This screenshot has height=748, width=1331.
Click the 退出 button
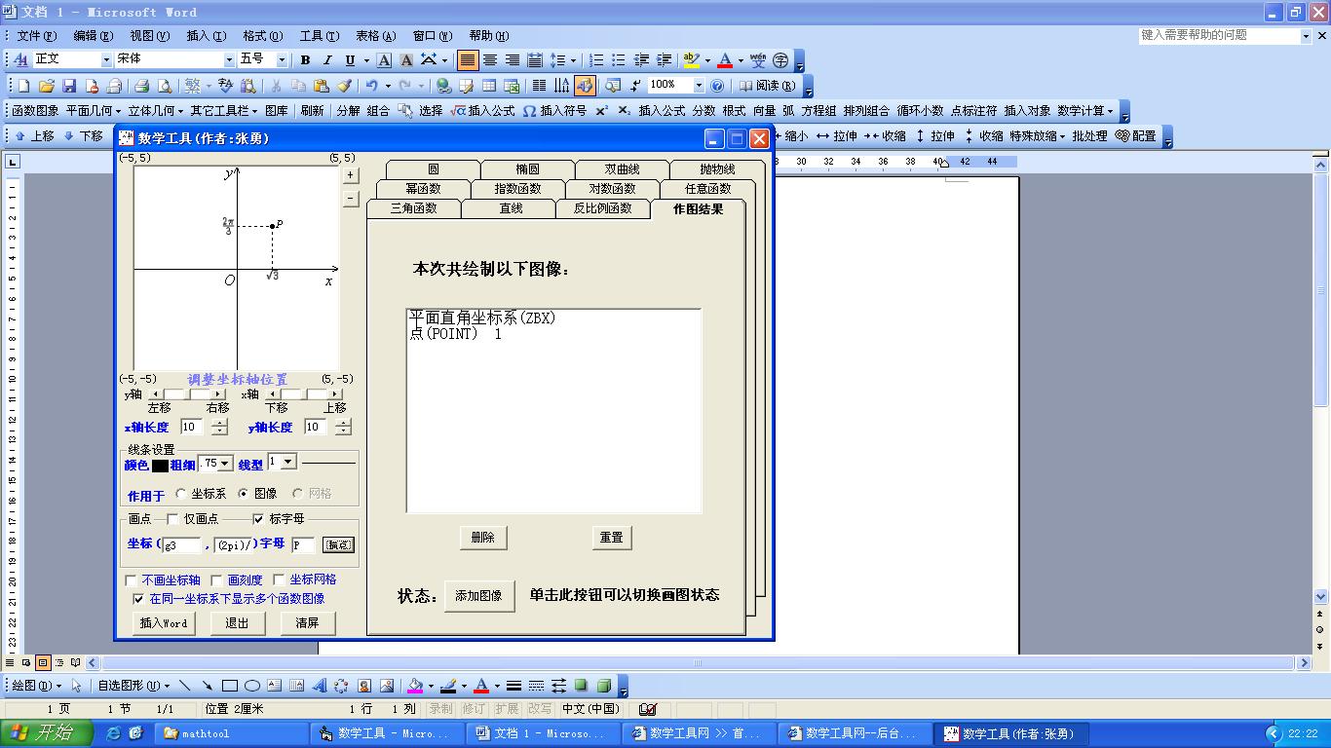[237, 623]
